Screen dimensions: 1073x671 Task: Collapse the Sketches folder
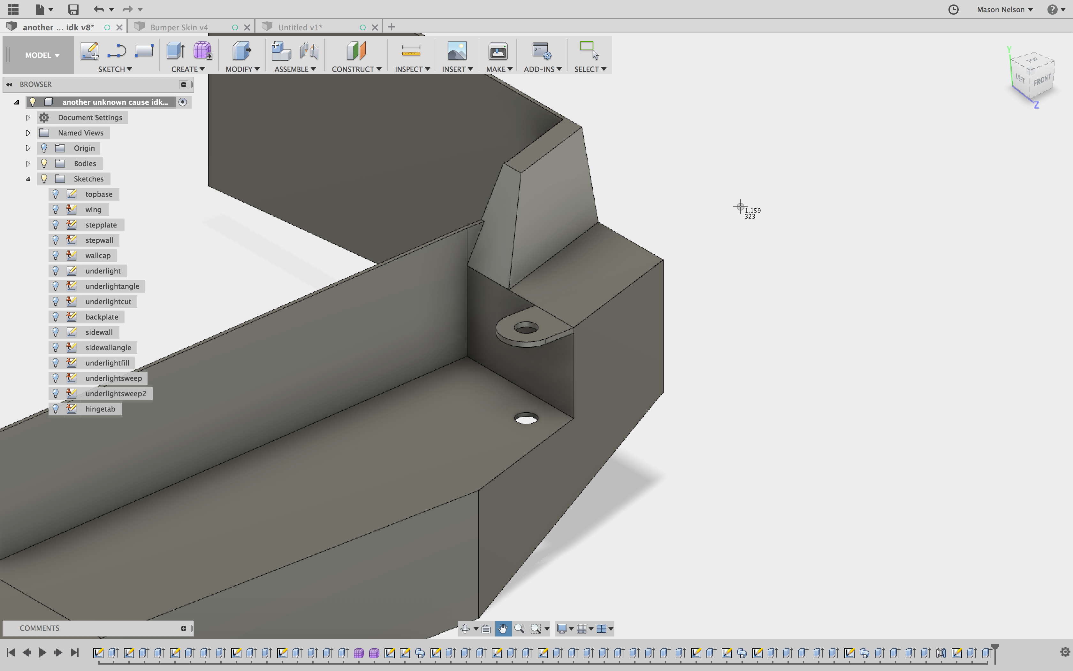(28, 179)
